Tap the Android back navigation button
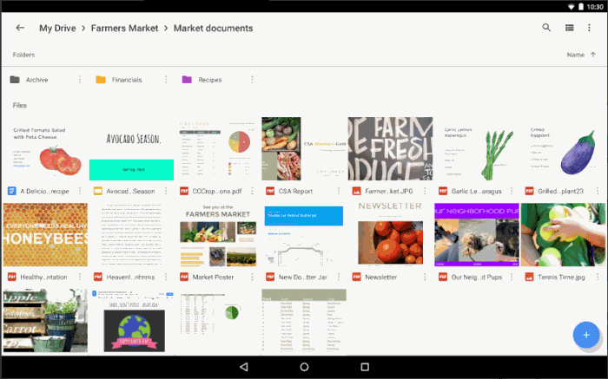The width and height of the screenshot is (608, 379). coord(243,367)
